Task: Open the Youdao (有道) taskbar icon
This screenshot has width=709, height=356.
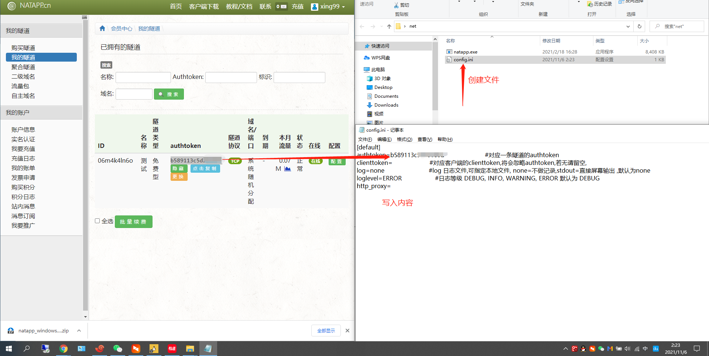Action: (172, 349)
